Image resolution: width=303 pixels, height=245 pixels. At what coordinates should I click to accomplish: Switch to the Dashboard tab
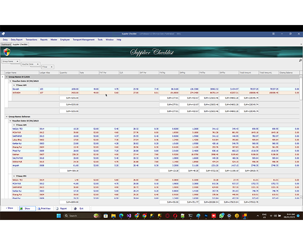click(6, 44)
